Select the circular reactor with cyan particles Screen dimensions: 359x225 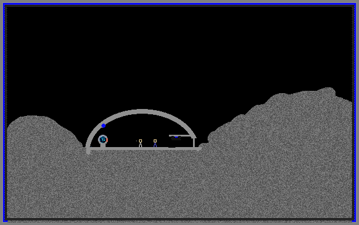click(x=103, y=139)
